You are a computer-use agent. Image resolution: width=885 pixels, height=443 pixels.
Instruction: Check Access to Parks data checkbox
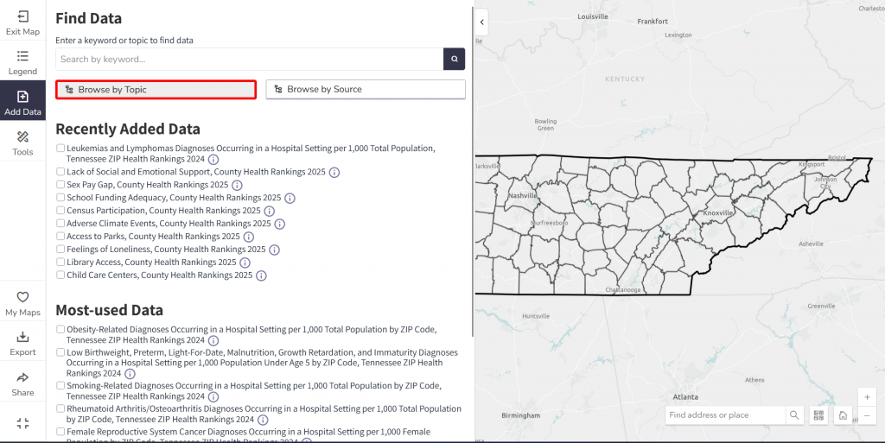click(x=60, y=236)
